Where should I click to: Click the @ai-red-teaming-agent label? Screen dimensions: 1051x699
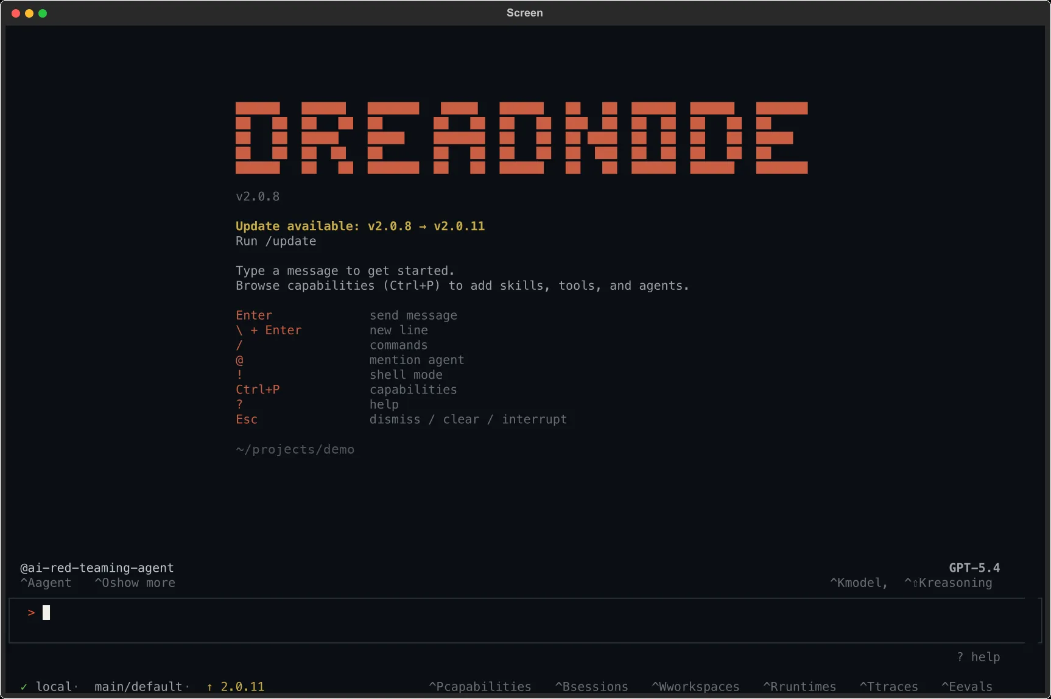point(97,568)
